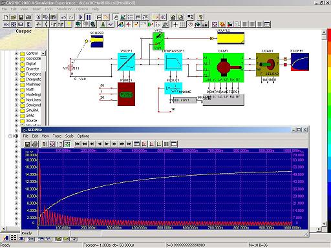Click the yellow question mark help icon
Image resolution: width=331 pixels, height=248 pixels.
[x=200, y=17]
